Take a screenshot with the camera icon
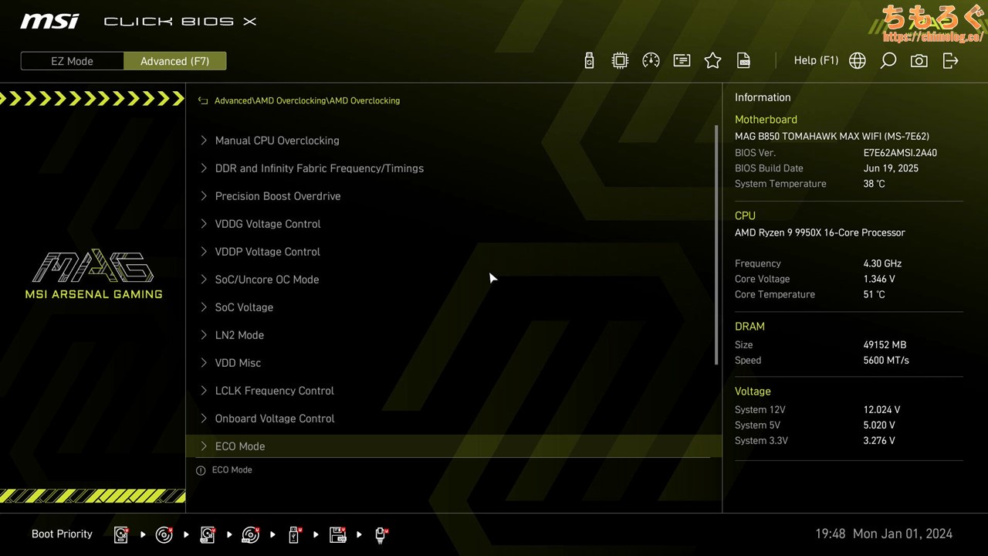 [x=919, y=61]
